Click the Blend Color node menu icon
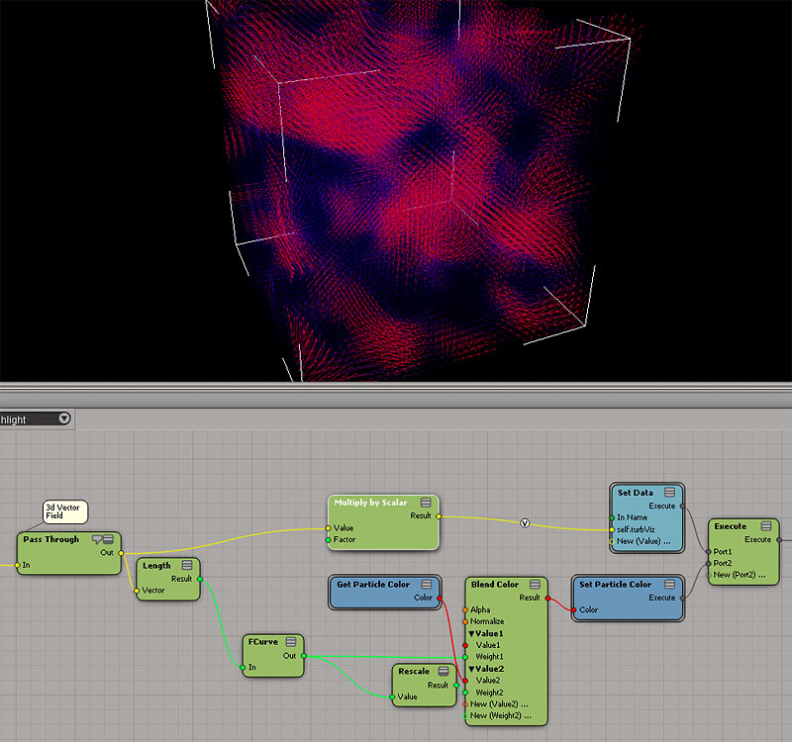Screen dimensions: 792x742 (x=533, y=585)
